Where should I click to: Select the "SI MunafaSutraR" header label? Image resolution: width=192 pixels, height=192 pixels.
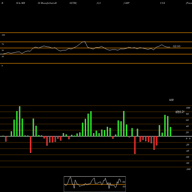[47, 3]
